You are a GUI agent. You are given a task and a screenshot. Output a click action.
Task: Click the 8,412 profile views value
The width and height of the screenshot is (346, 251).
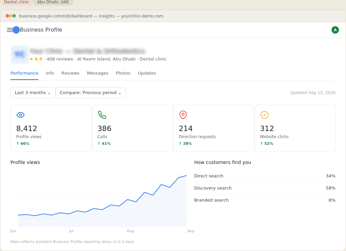pos(27,128)
